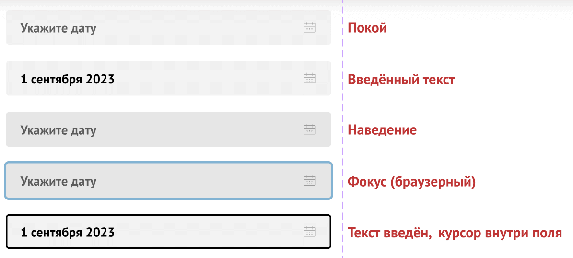Click the dashed purple vertical divider line
Image resolution: width=573 pixels, height=258 pixels.
point(342,106)
